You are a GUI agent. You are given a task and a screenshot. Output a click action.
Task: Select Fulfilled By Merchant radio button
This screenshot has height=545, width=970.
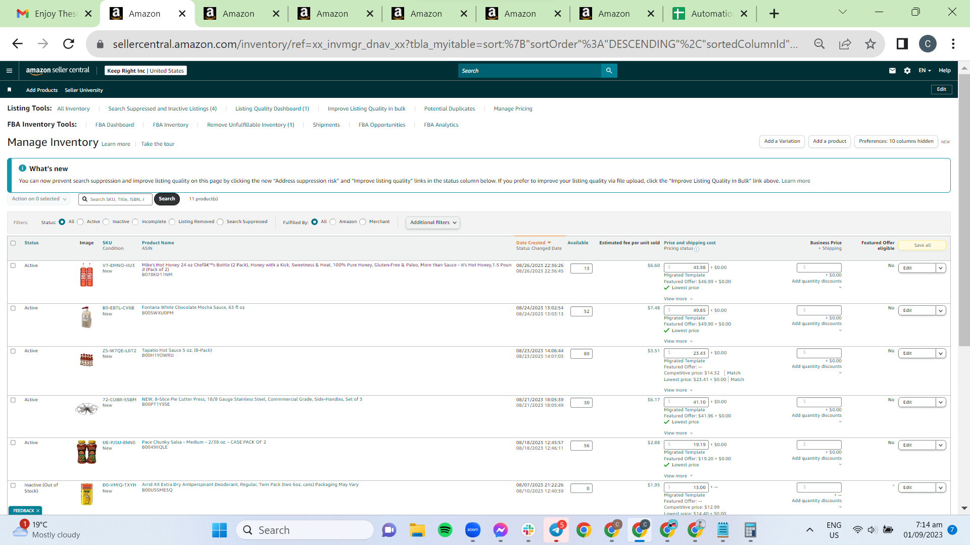tap(363, 222)
